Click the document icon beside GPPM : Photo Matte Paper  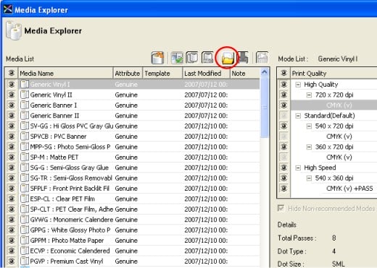click(25, 241)
